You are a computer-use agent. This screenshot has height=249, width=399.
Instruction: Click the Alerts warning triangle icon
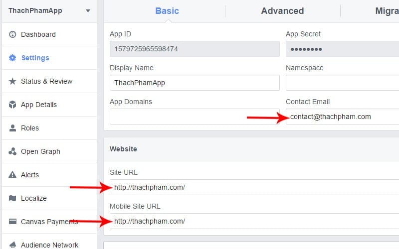[x=12, y=175]
